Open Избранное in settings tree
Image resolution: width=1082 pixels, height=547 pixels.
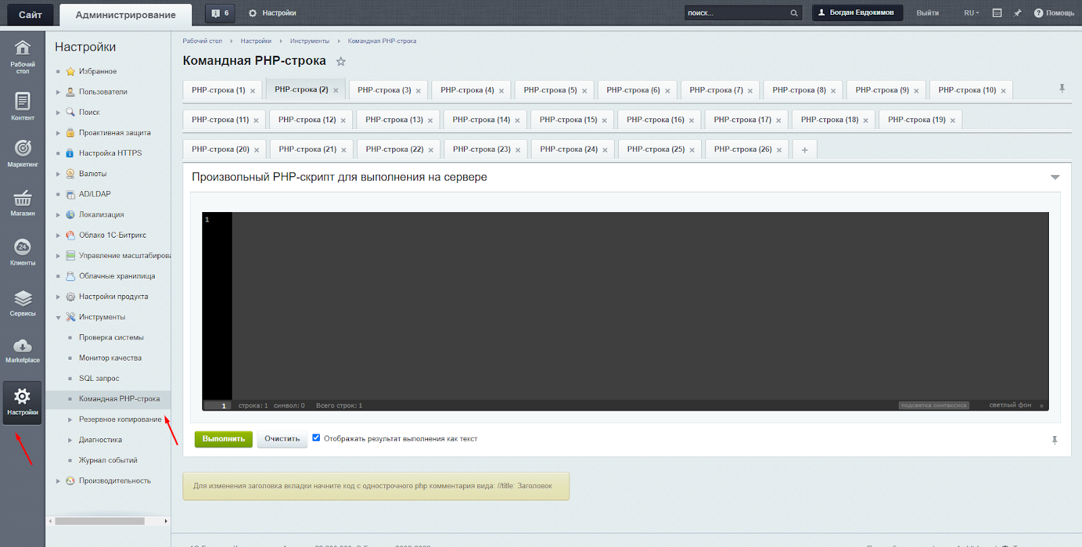[x=98, y=72]
